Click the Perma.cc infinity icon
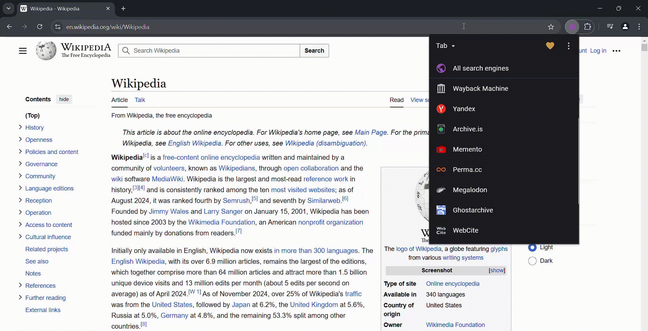This screenshot has width=648, height=331. [441, 170]
